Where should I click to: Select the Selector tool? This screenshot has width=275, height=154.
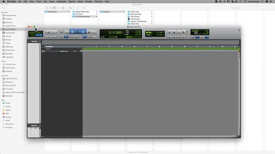[x=78, y=32]
